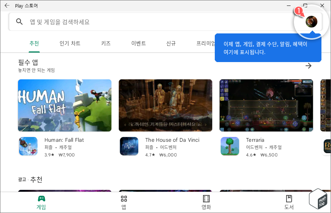Click the ₩6,000 price

pos(168,155)
